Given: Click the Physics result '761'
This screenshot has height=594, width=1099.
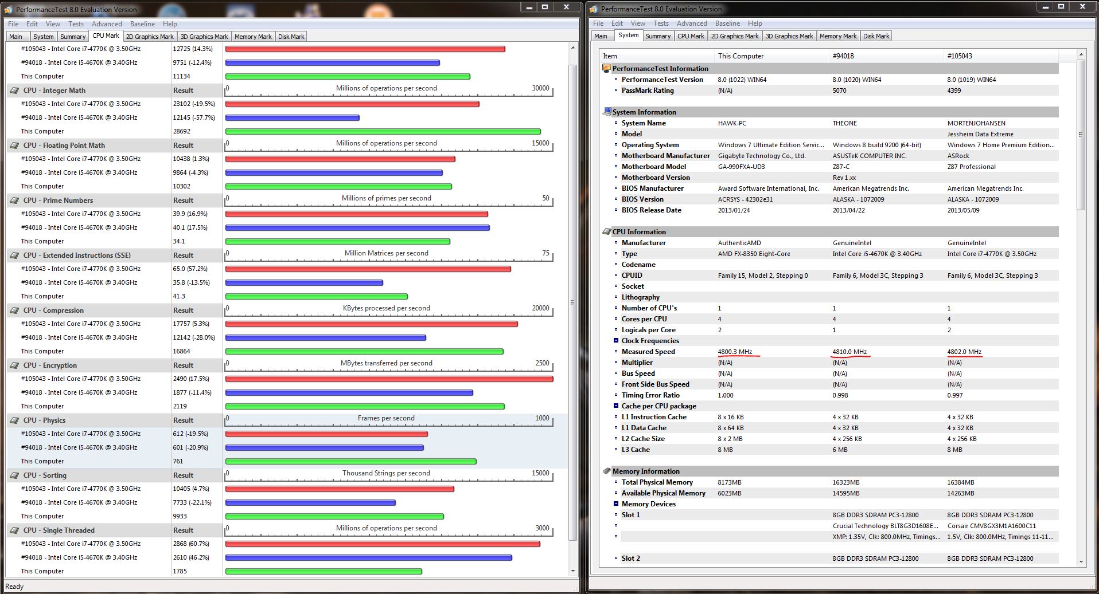Looking at the screenshot, I should click(178, 462).
